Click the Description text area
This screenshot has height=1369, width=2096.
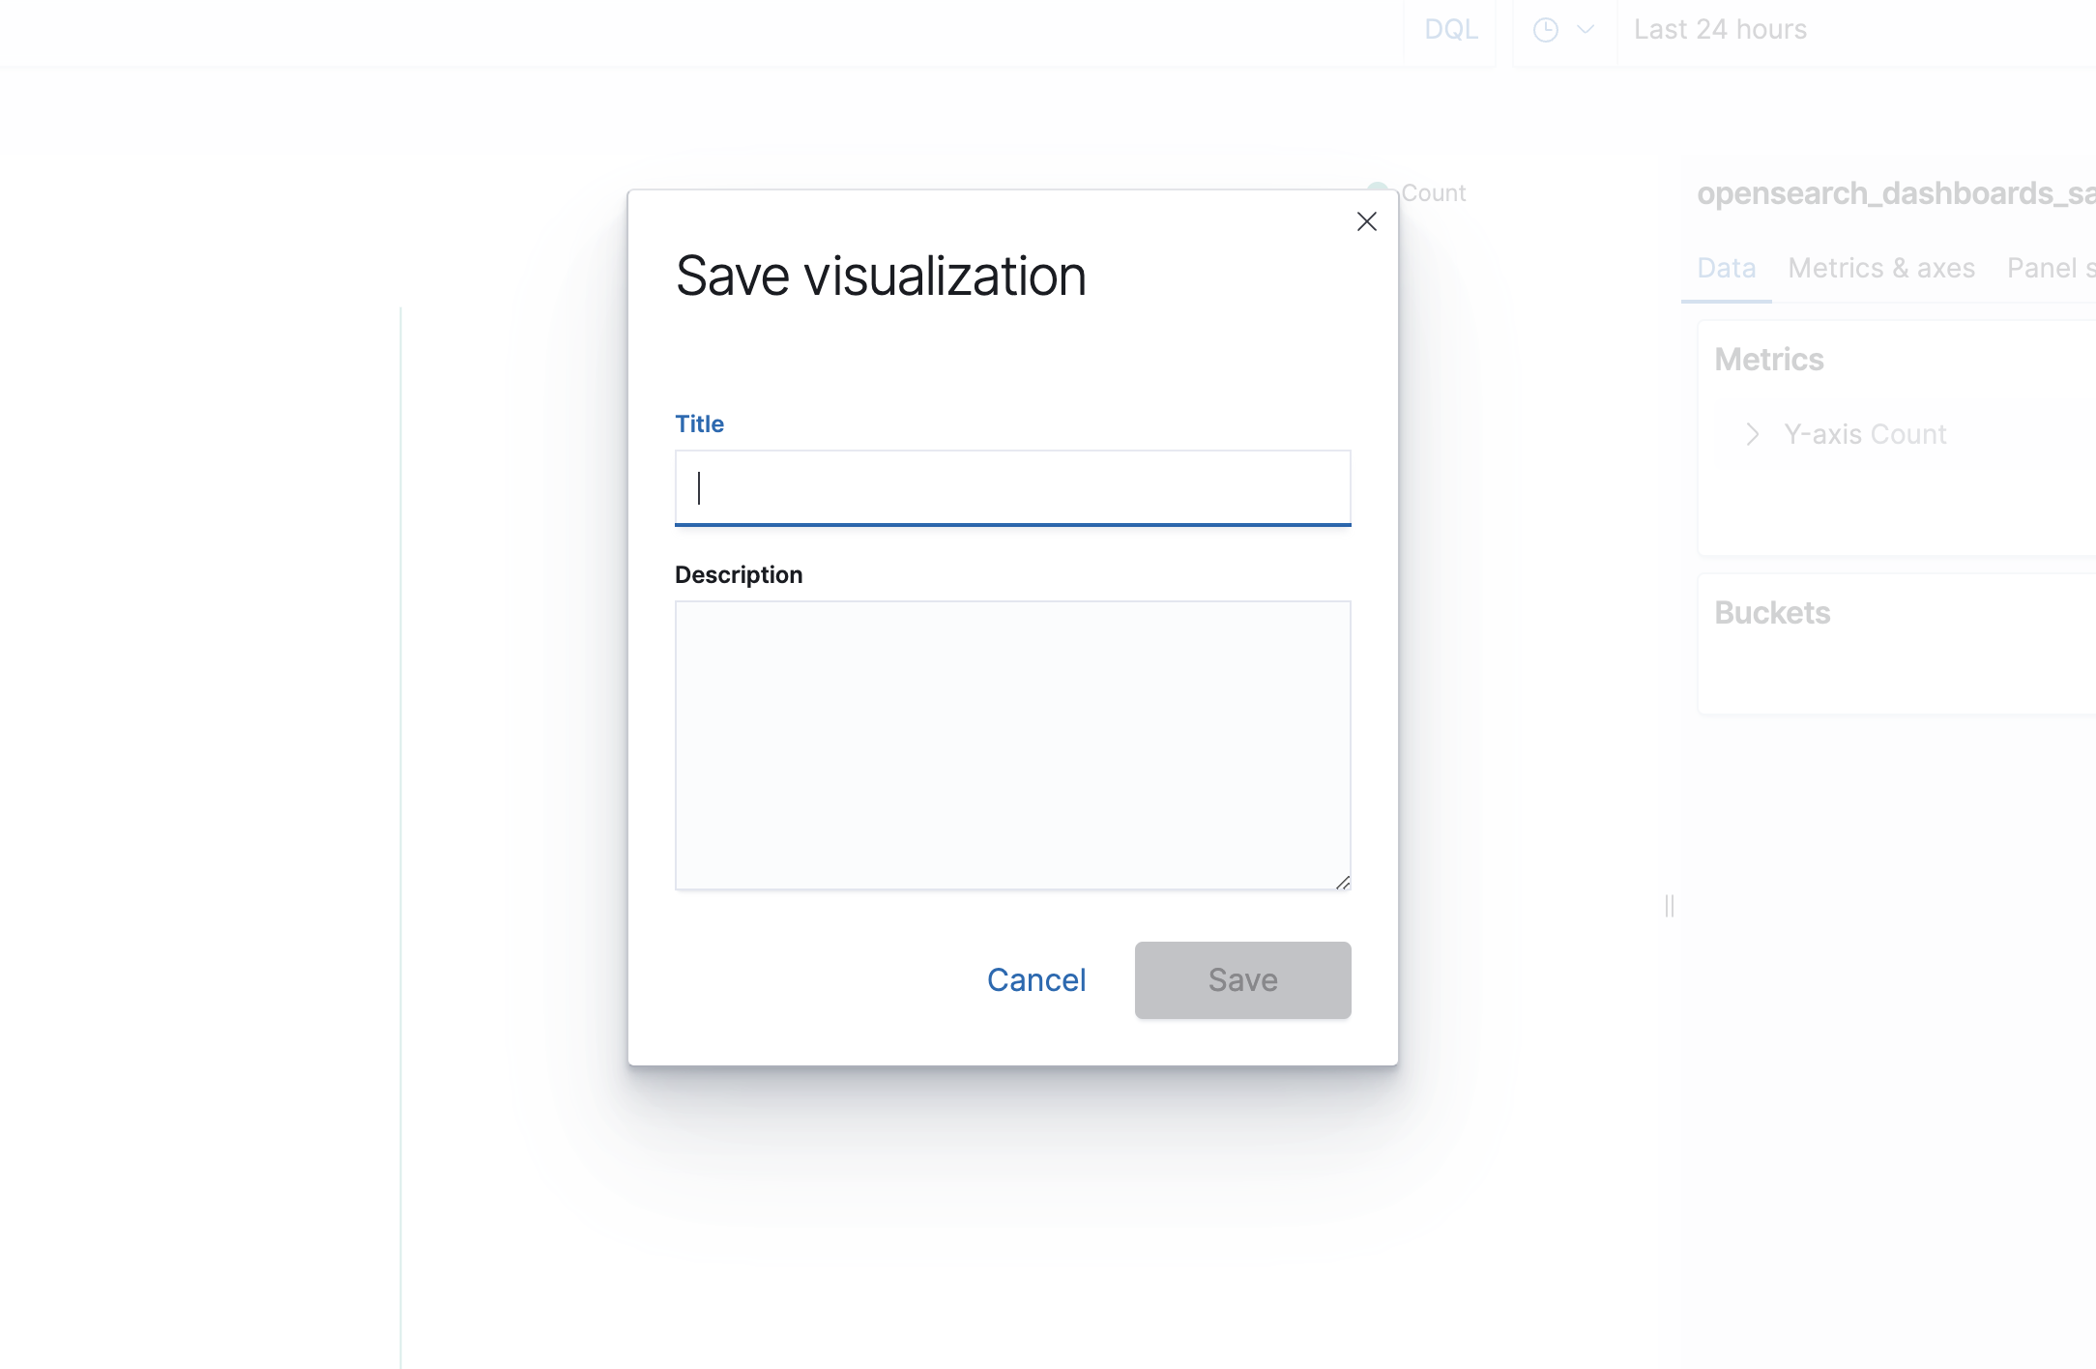pos(1012,744)
